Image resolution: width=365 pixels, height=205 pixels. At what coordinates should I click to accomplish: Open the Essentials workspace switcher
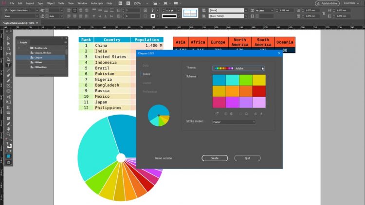[351, 3]
